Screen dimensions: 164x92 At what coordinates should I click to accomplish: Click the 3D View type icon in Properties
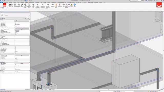(x=2, y=15)
